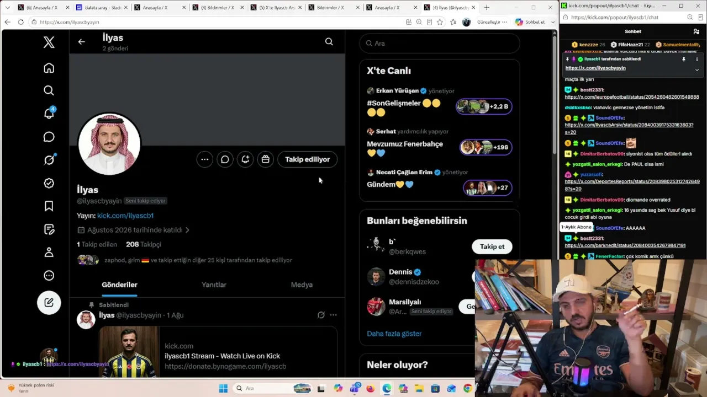Expand the join date details chevron

[187, 230]
